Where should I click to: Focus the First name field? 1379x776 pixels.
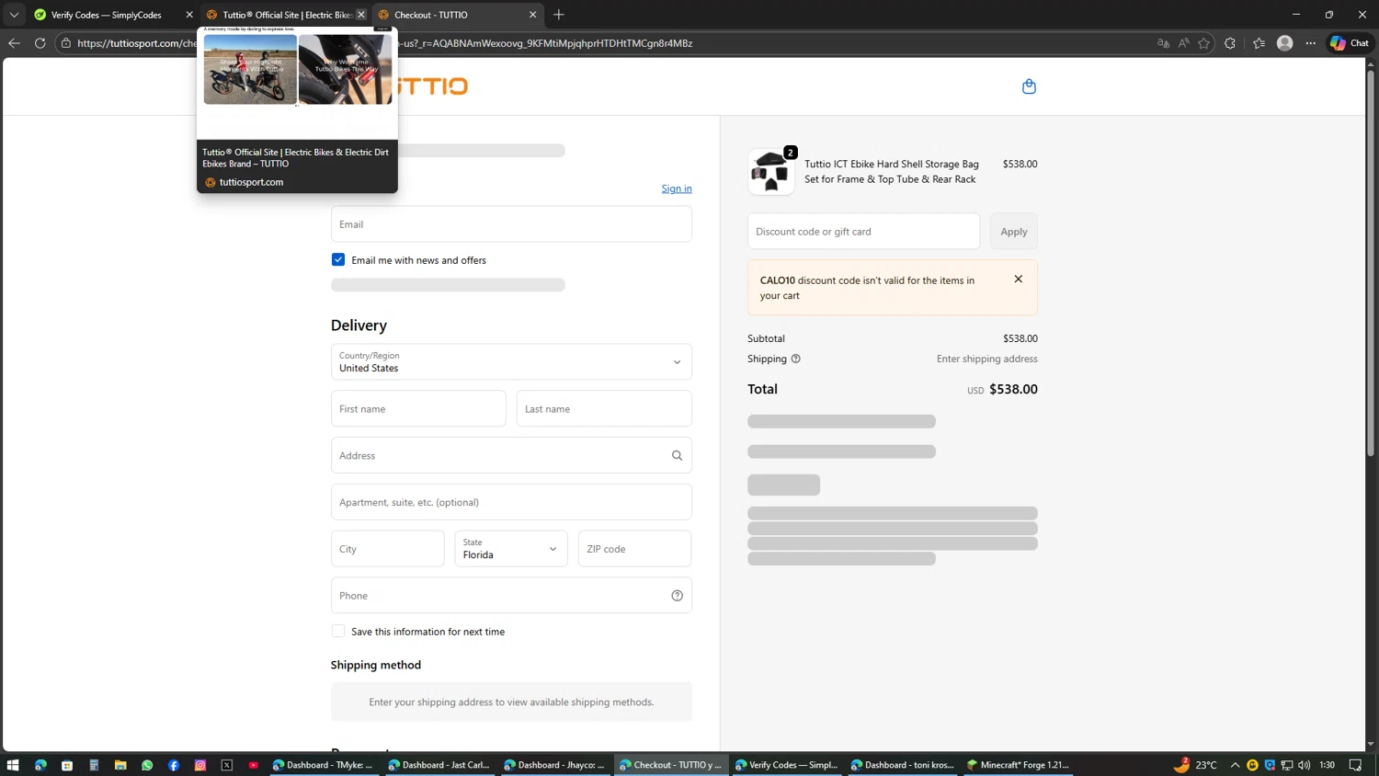[x=418, y=408]
